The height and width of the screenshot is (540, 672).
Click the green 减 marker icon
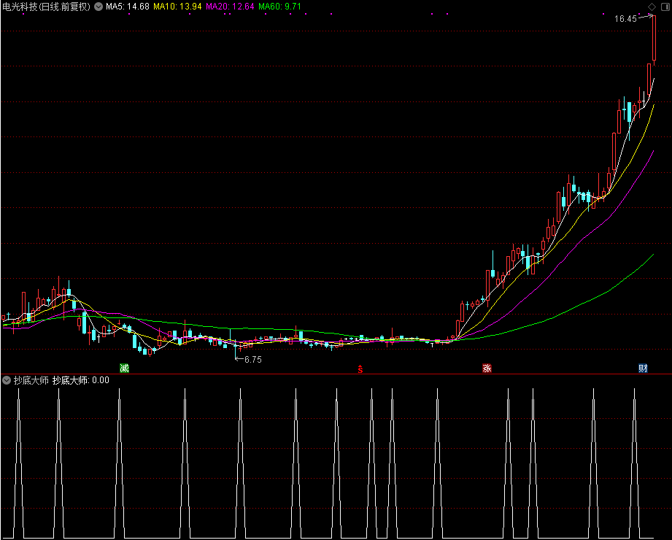coord(124,368)
